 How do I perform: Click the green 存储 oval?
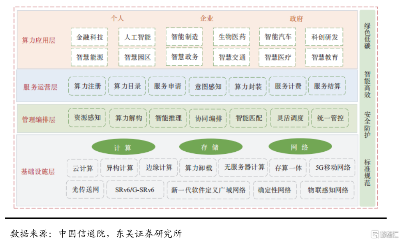(x=211, y=147)
